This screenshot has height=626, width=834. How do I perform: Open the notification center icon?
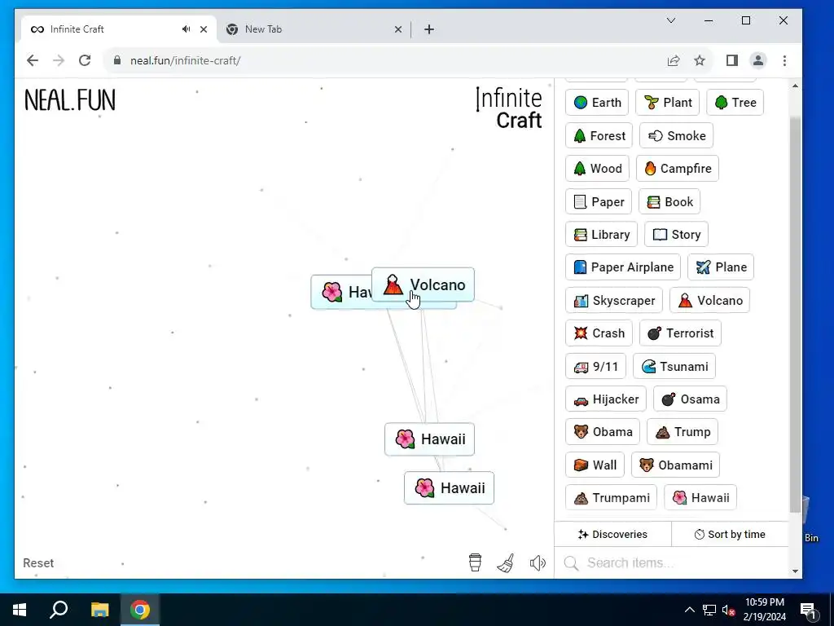(809, 610)
